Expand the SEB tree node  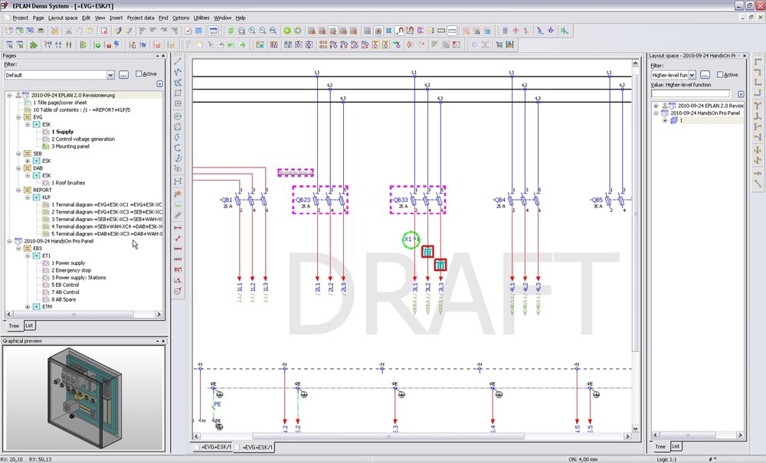coord(17,153)
